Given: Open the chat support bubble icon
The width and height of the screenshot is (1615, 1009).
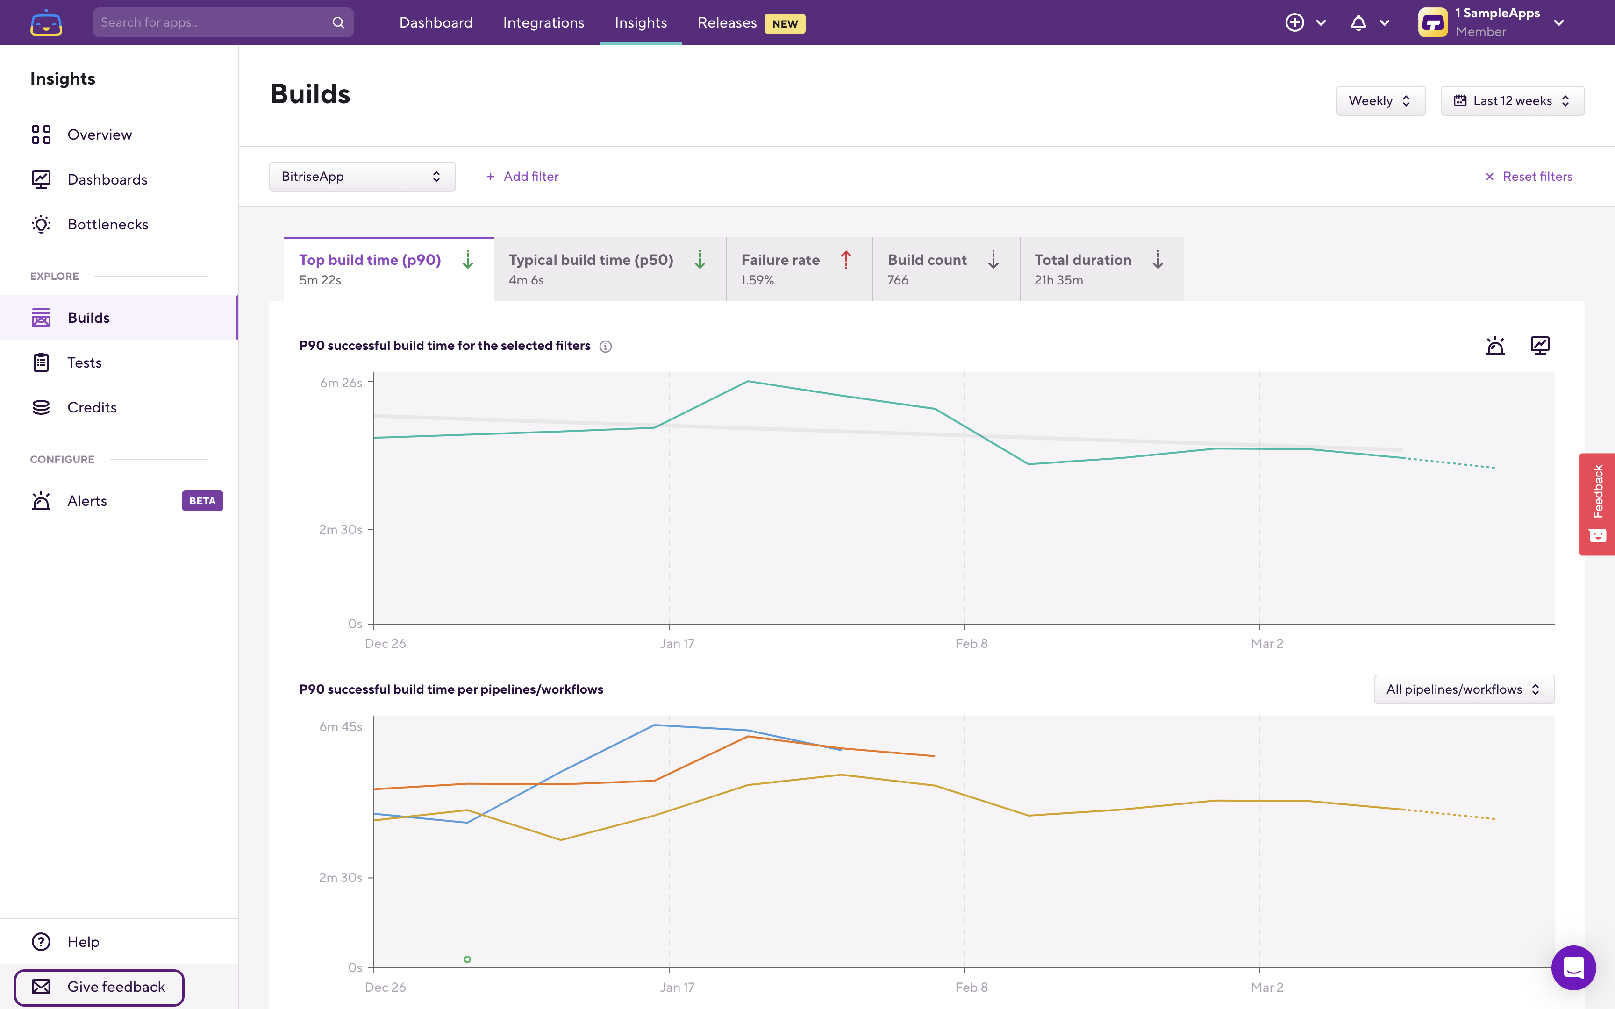Looking at the screenshot, I should coord(1573,967).
